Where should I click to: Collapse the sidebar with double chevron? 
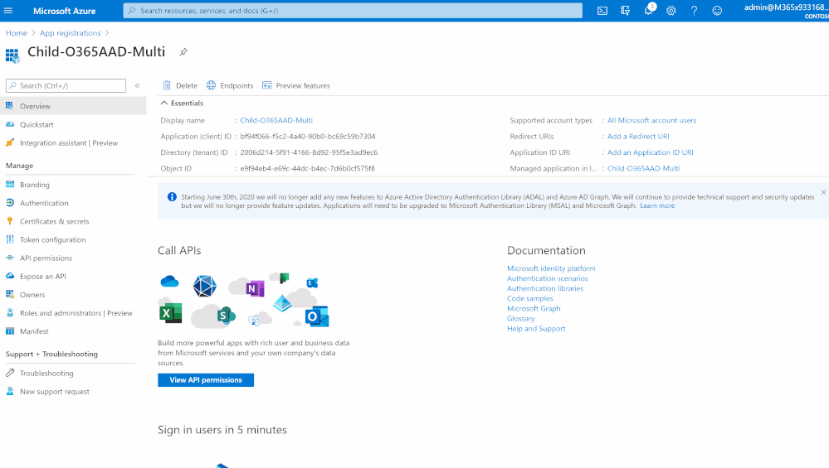point(137,85)
